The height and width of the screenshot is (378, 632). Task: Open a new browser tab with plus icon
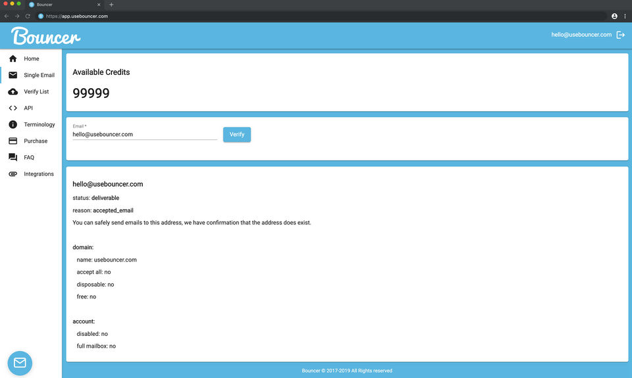[111, 5]
